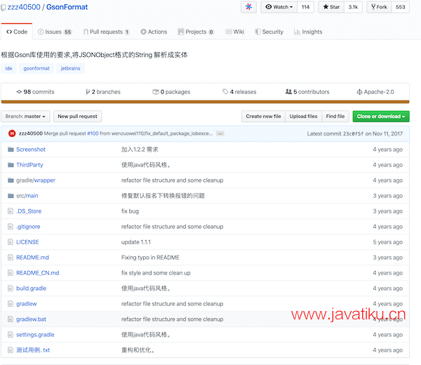This screenshot has height=365, width=421.
Task: Open the src/main folder
Action: point(27,196)
